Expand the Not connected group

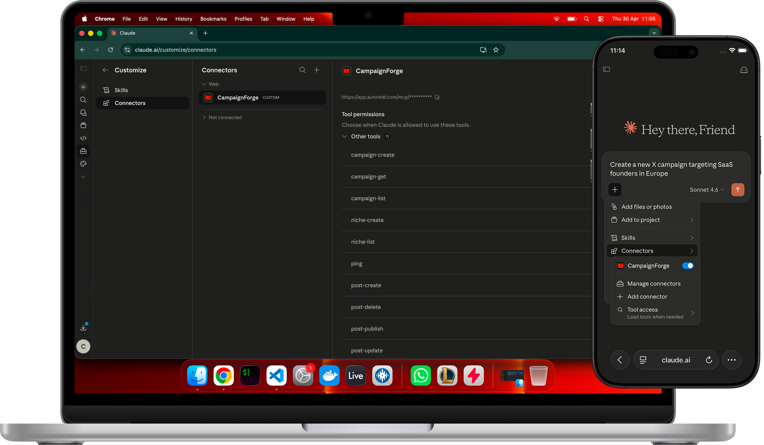coord(222,118)
